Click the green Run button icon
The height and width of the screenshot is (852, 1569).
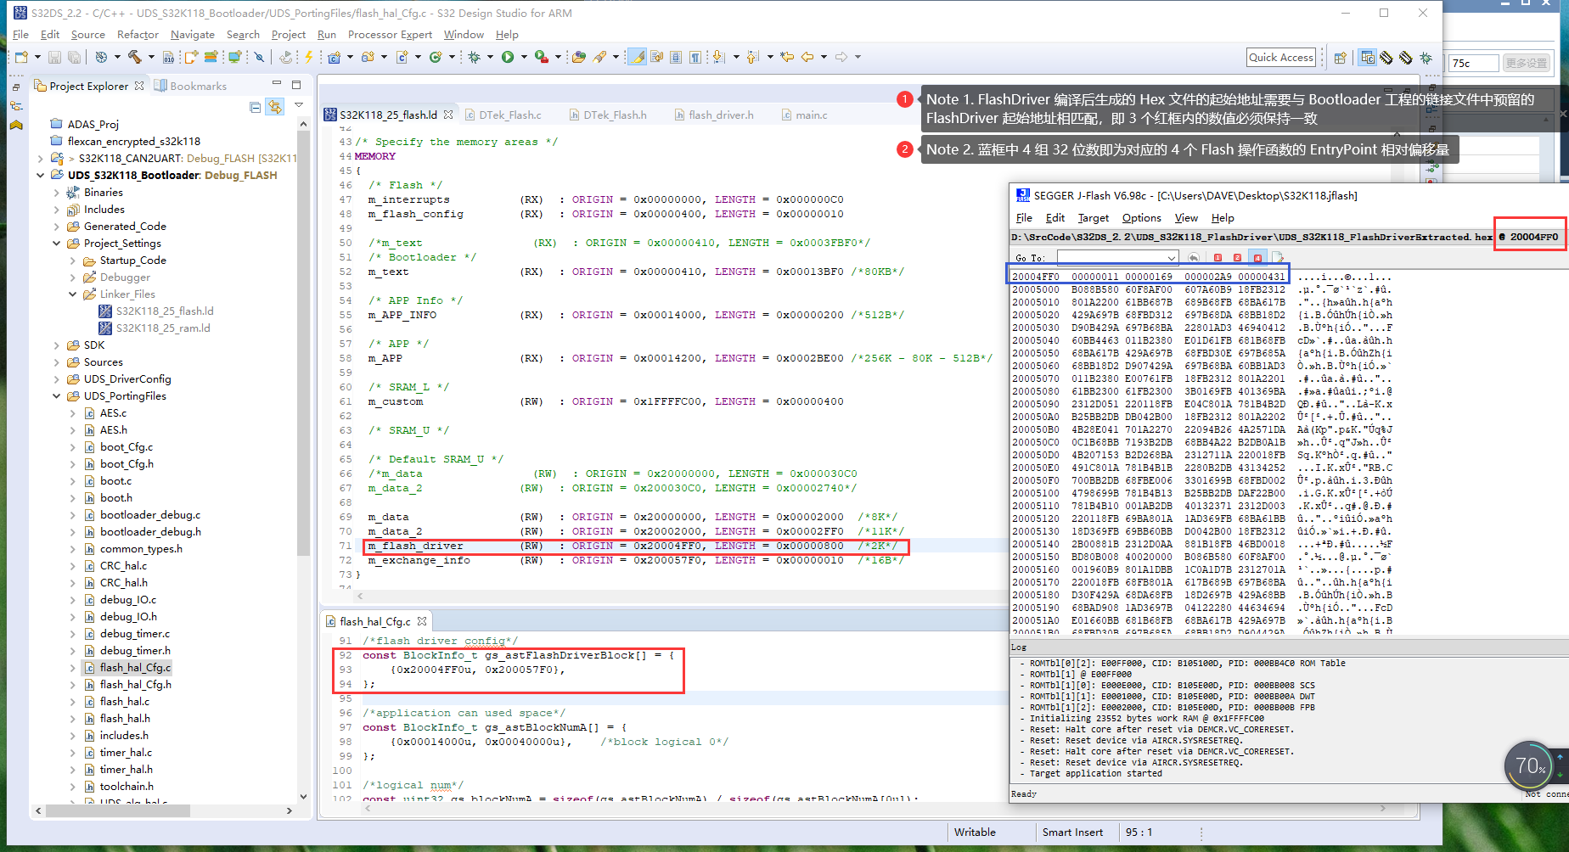click(x=508, y=57)
